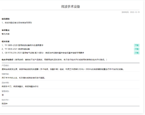Select the 指导原则 section heading
Image resolution: width=145 pixels, height=115 pixels.
6,19
